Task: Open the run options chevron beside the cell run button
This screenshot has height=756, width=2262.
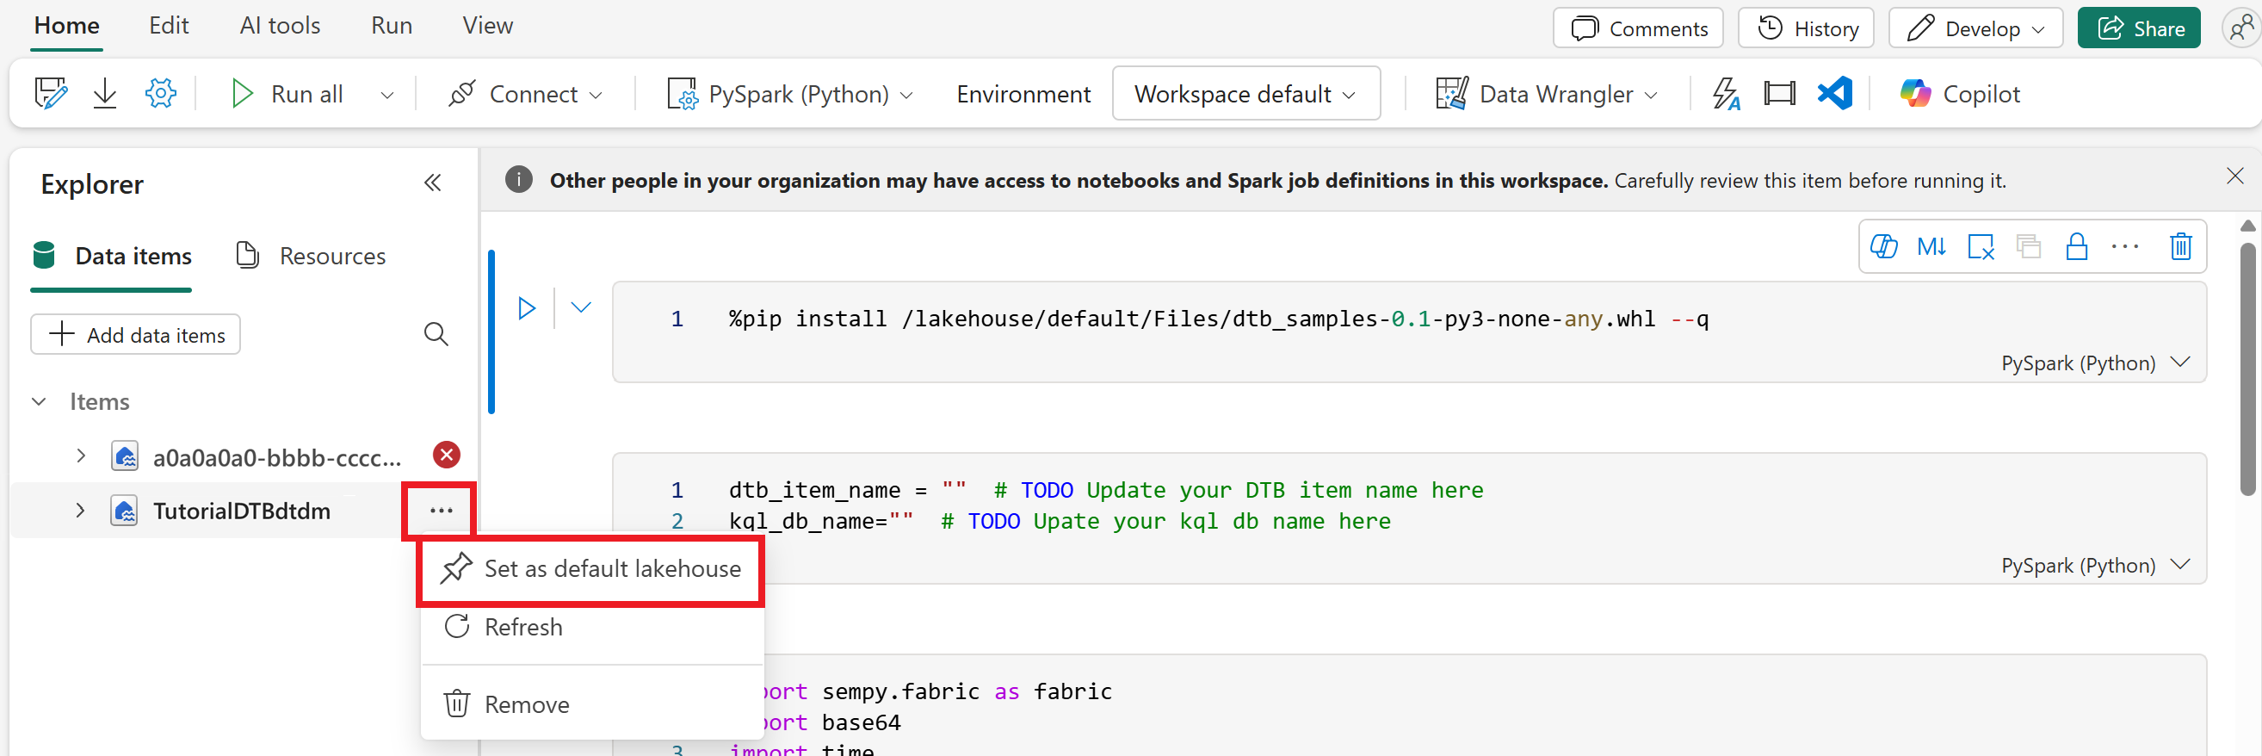Action: 580,307
